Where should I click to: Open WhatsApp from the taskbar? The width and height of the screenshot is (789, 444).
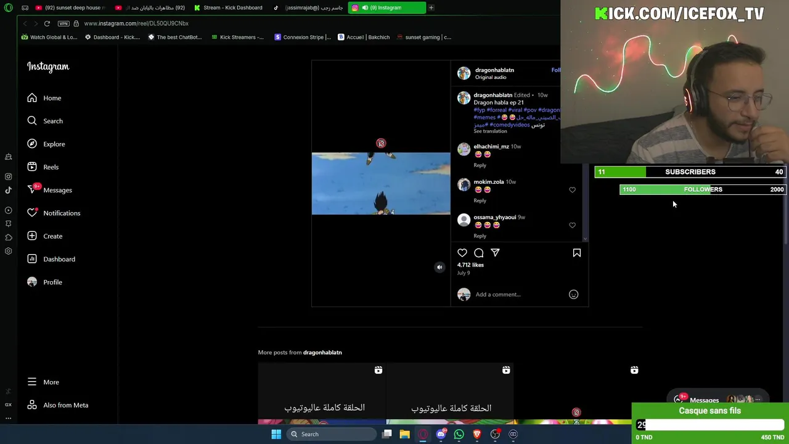pyautogui.click(x=459, y=434)
